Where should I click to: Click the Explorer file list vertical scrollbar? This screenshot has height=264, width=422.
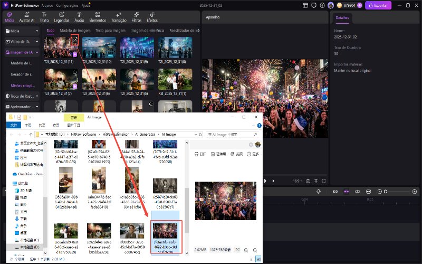[x=187, y=210]
